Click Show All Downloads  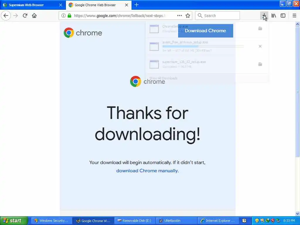click(163, 78)
